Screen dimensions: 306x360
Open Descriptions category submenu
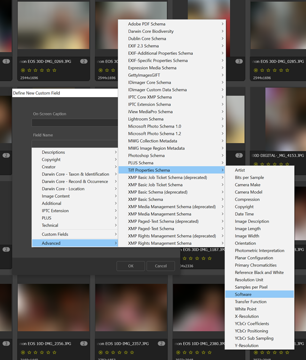pyautogui.click(x=75, y=152)
